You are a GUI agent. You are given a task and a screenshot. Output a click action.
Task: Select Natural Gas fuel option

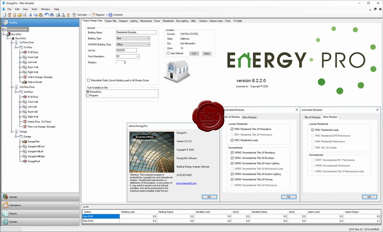[x=88, y=92]
